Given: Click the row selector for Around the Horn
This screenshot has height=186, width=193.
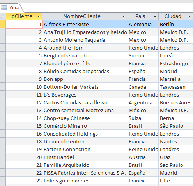Looking at the screenshot, I should (3, 48).
